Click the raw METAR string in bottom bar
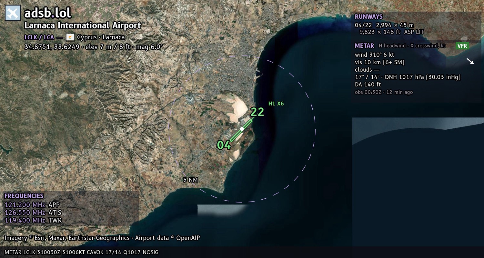 [81, 252]
